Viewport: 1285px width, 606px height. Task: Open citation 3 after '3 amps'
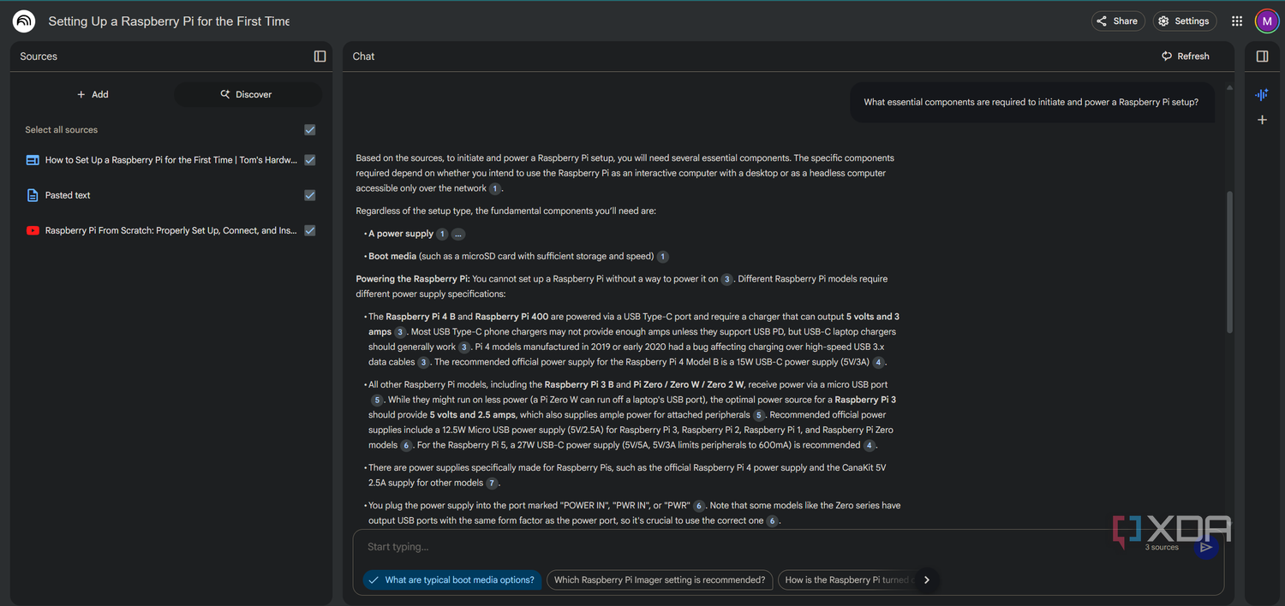400,332
